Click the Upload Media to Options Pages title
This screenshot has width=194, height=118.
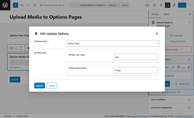tap(46, 17)
